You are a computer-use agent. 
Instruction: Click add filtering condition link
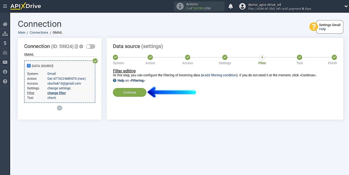pos(219,75)
